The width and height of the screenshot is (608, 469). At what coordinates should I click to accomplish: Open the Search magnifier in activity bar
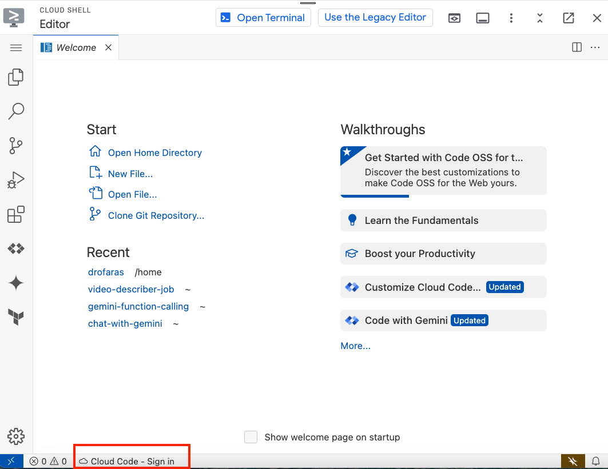click(16, 111)
